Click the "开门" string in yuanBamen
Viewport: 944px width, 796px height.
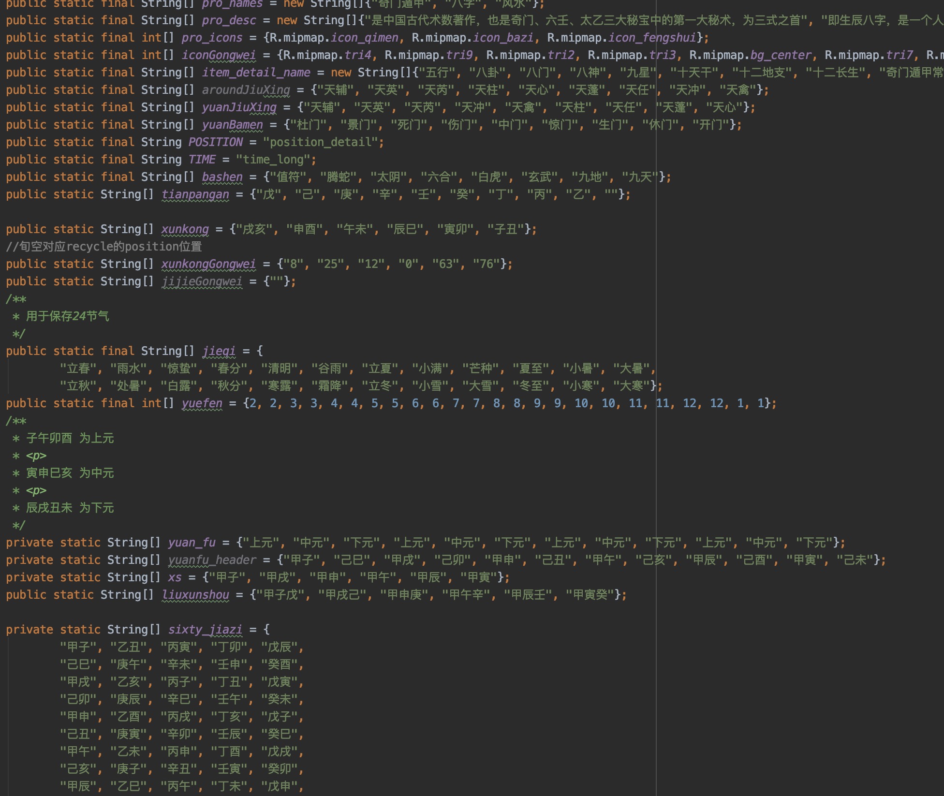(711, 125)
